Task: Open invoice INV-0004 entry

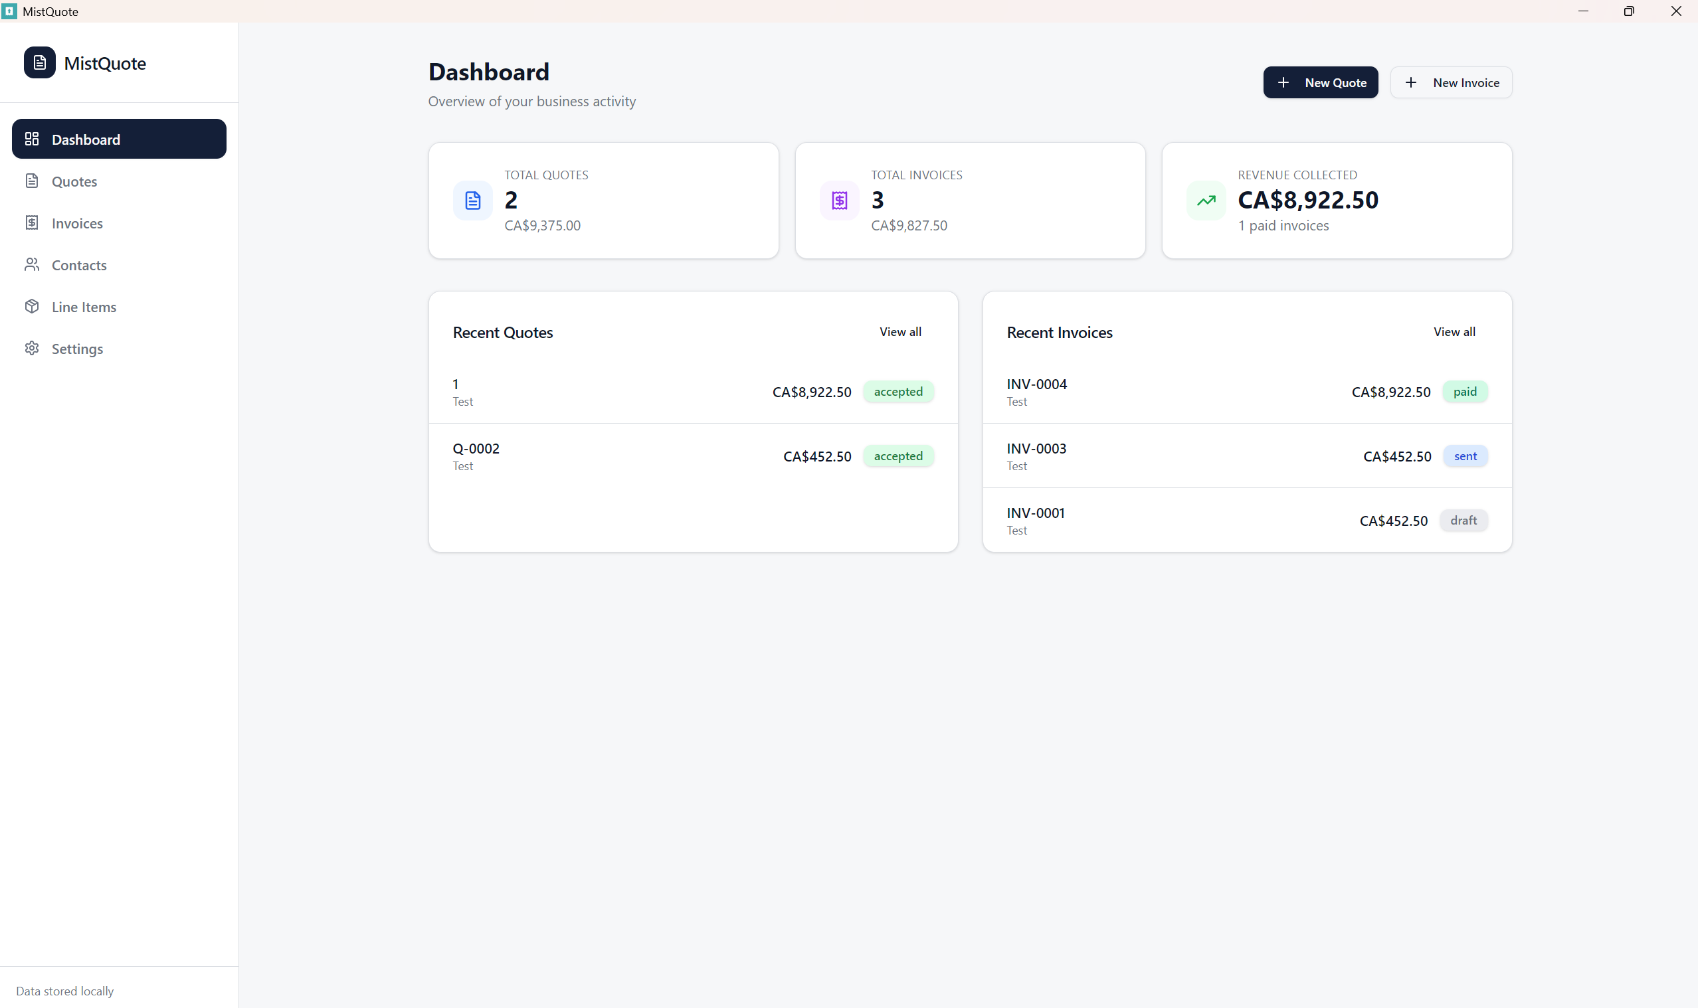Action: click(1246, 391)
